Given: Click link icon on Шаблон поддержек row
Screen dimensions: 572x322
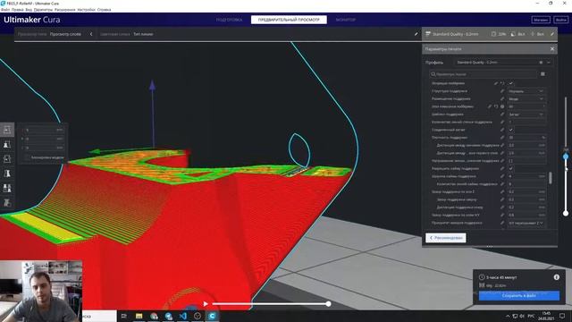Looking at the screenshot, I should [x=502, y=114].
